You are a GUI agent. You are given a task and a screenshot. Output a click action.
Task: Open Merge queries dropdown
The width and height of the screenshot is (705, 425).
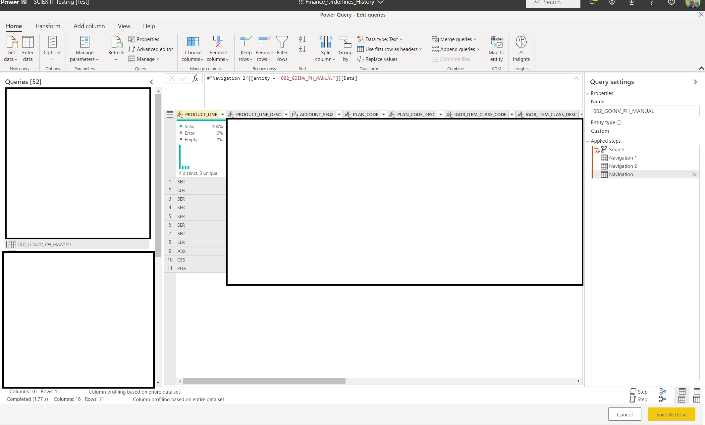tap(454, 39)
